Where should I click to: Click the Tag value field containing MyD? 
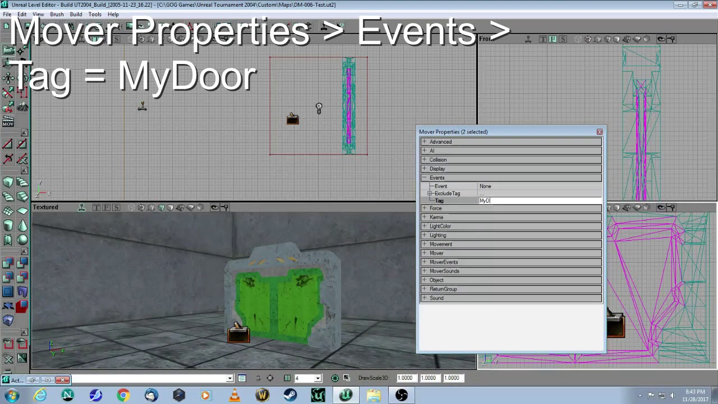(540, 201)
